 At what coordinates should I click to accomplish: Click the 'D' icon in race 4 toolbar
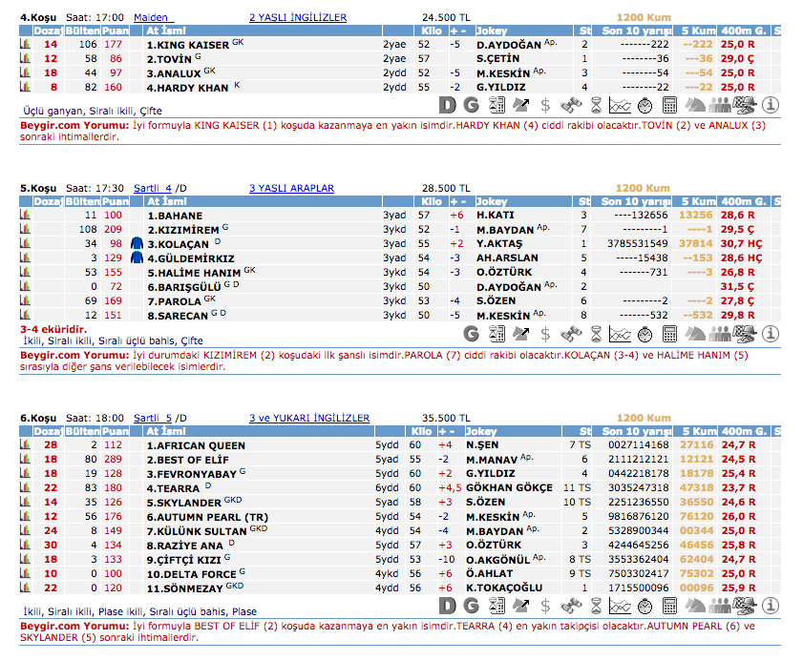point(449,105)
